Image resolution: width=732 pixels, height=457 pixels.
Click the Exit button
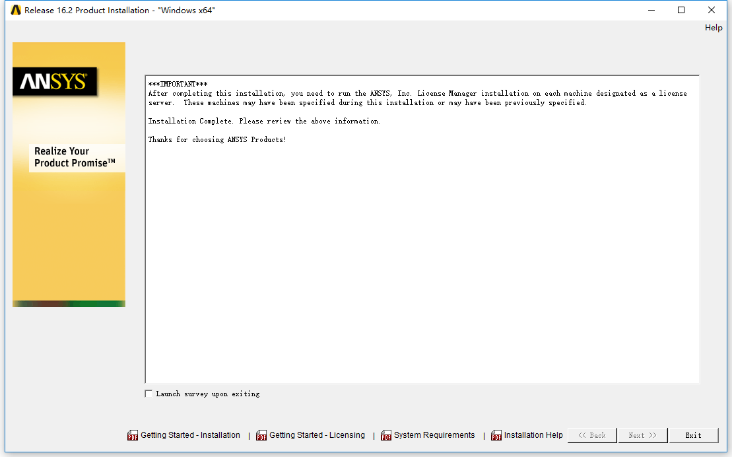click(693, 435)
